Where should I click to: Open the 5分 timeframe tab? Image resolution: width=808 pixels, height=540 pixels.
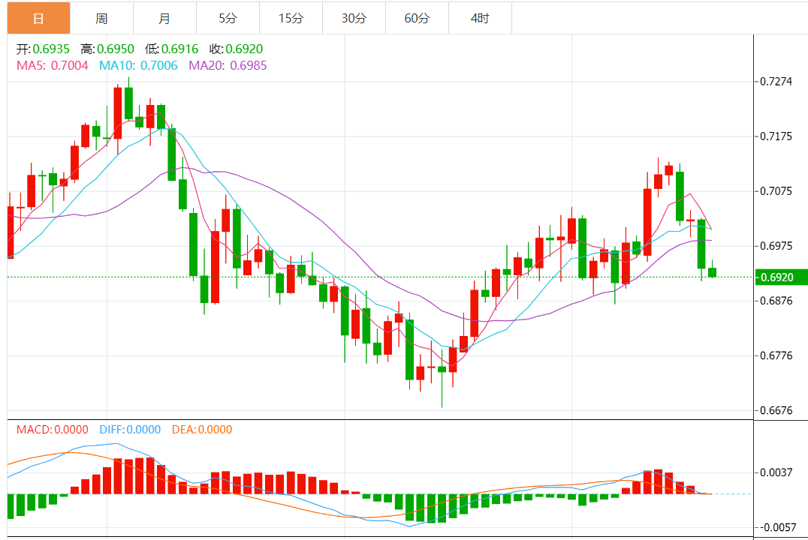(228, 19)
